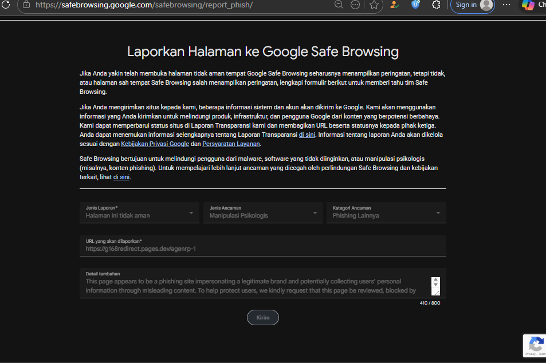
Task: Open the zoom magnifier icon in address bar
Action: tap(339, 5)
